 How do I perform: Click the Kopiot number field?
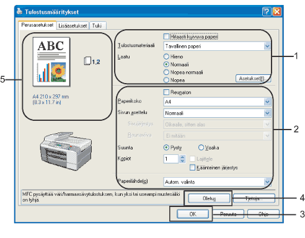coord(170,159)
